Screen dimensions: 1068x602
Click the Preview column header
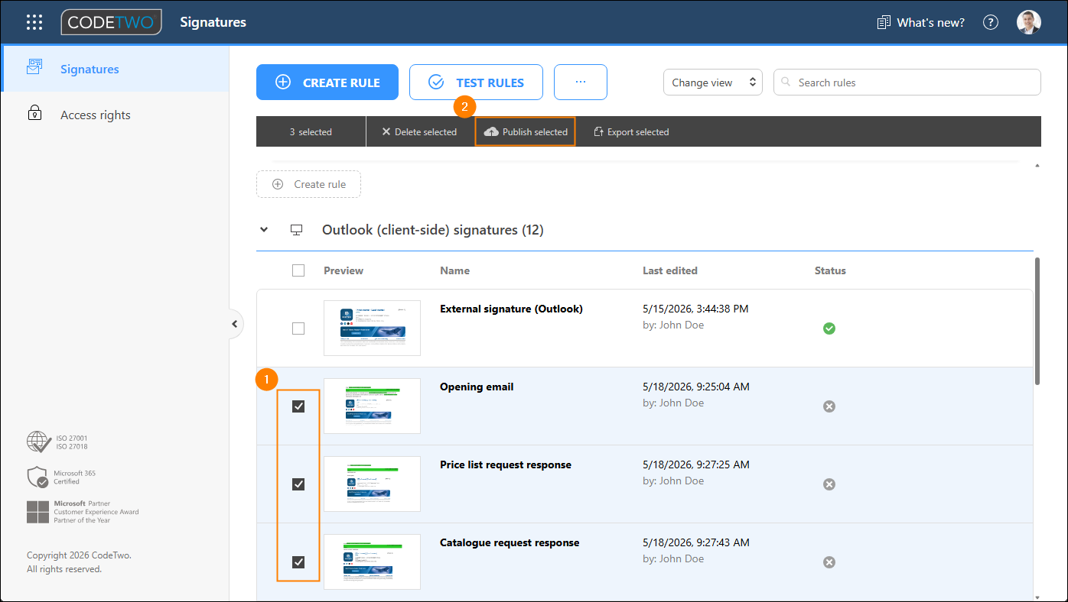point(344,270)
